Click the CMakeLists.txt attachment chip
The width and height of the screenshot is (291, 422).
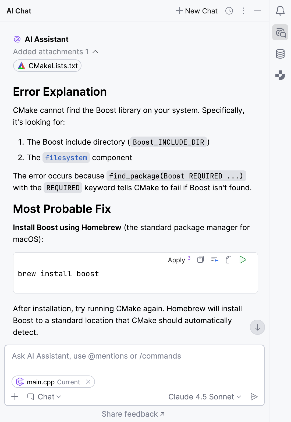tap(47, 66)
